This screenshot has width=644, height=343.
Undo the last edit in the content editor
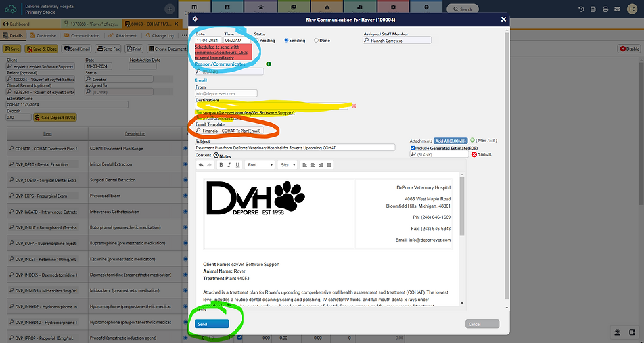(201, 165)
